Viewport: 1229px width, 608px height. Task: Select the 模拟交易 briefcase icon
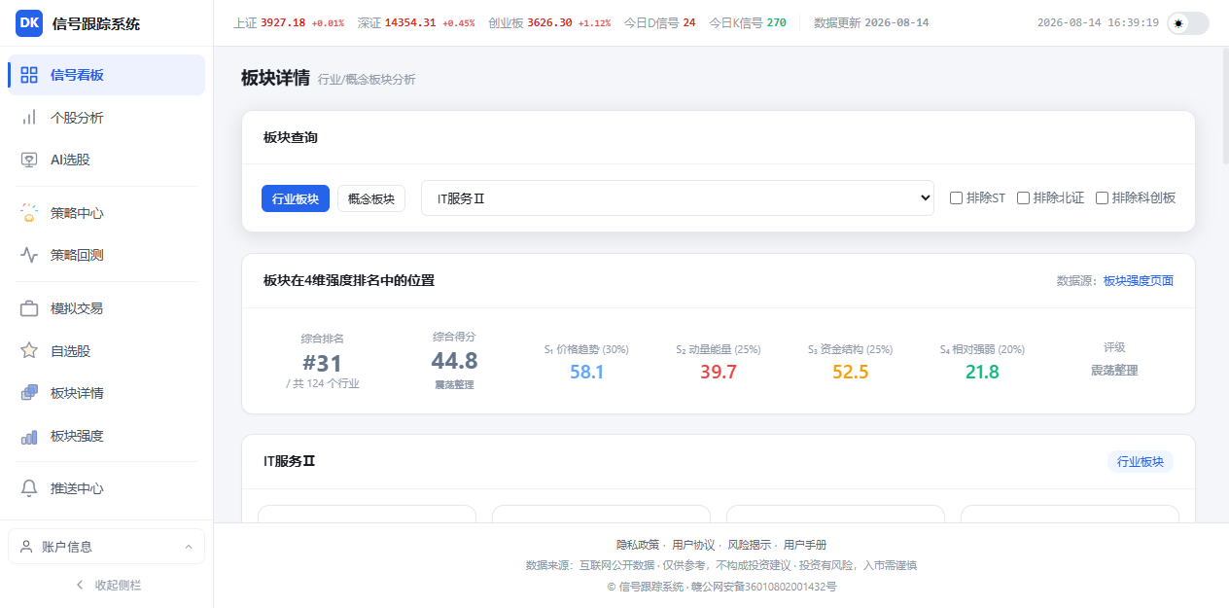pos(29,308)
